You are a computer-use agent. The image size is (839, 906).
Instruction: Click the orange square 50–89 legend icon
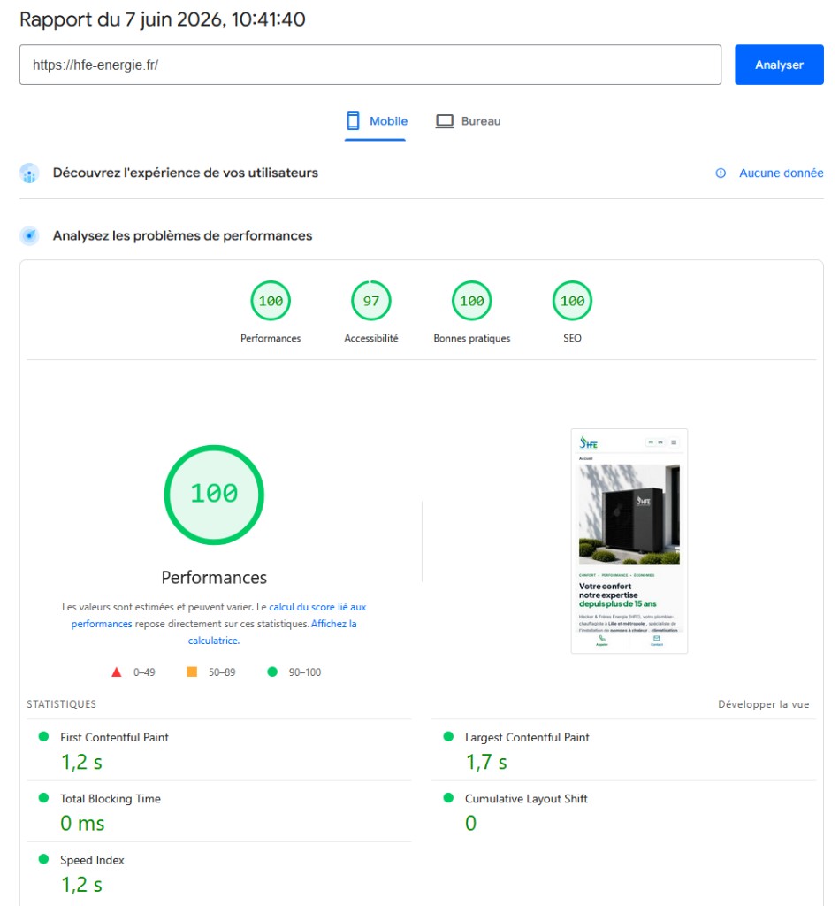(192, 672)
